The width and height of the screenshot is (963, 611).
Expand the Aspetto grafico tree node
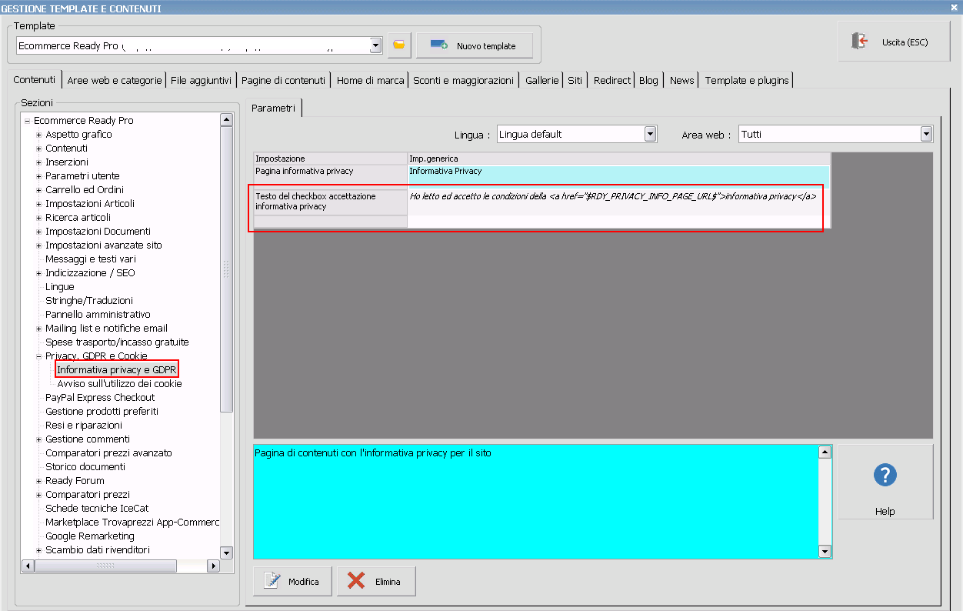pos(38,135)
